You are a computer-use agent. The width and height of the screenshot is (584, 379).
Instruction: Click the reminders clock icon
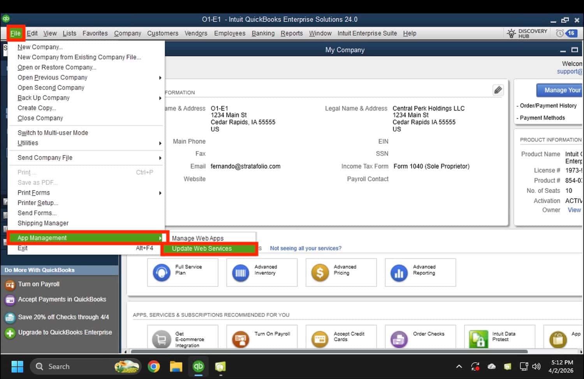[x=560, y=33]
